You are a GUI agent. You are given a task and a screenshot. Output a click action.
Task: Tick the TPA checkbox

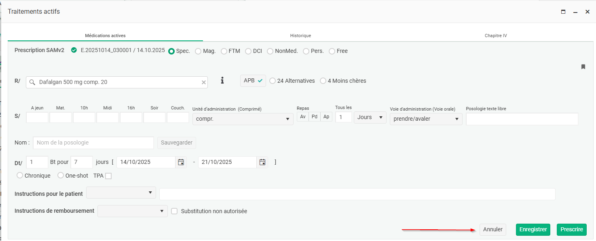coord(108,176)
